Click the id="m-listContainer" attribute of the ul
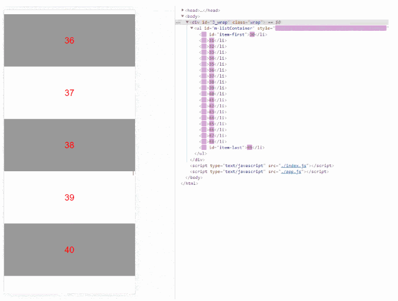Viewport: 398px width, 301px height. point(229,28)
